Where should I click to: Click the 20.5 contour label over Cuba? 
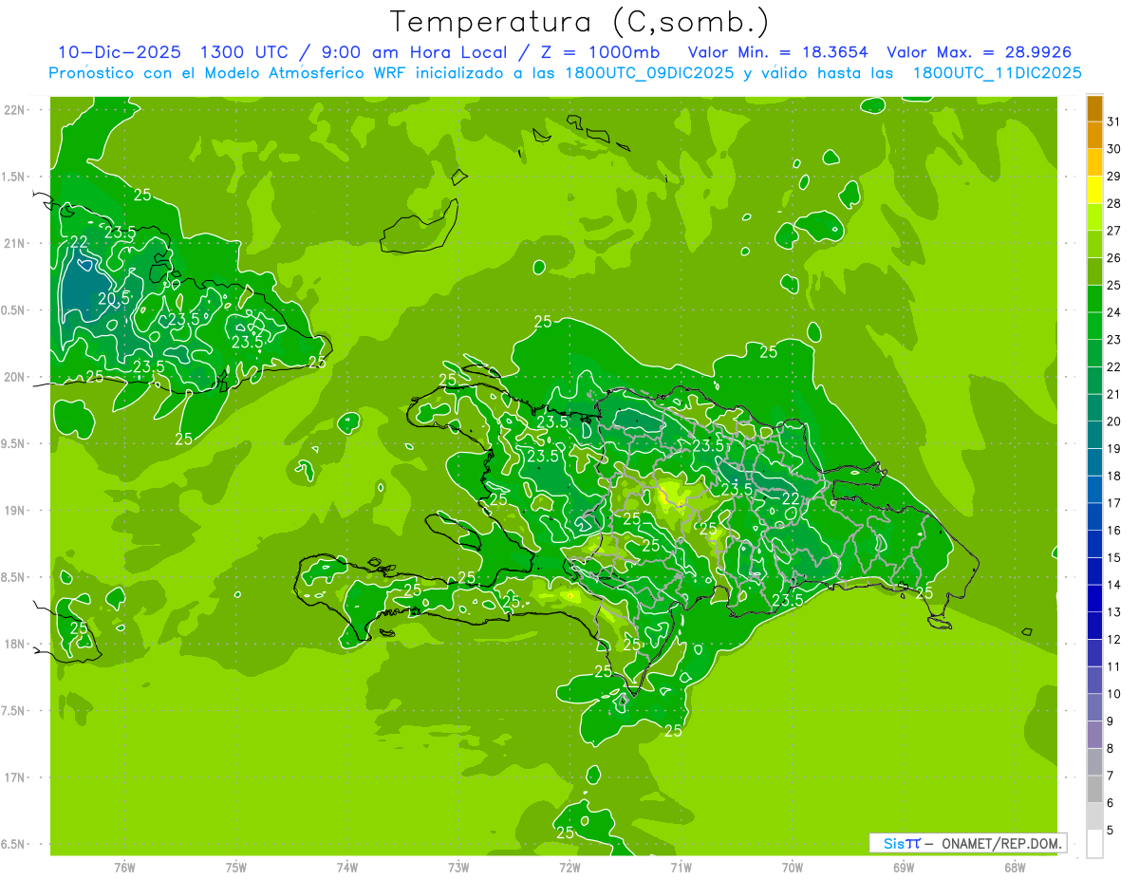point(114,298)
